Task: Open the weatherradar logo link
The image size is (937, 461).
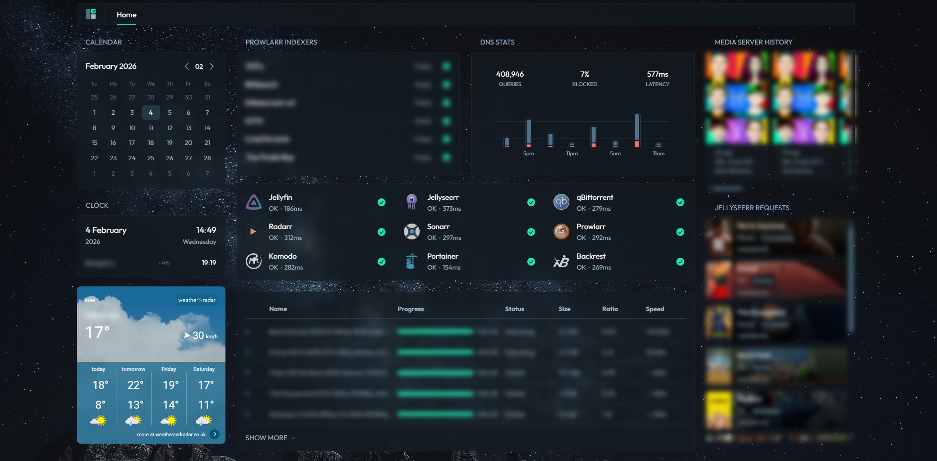Action: [x=197, y=300]
